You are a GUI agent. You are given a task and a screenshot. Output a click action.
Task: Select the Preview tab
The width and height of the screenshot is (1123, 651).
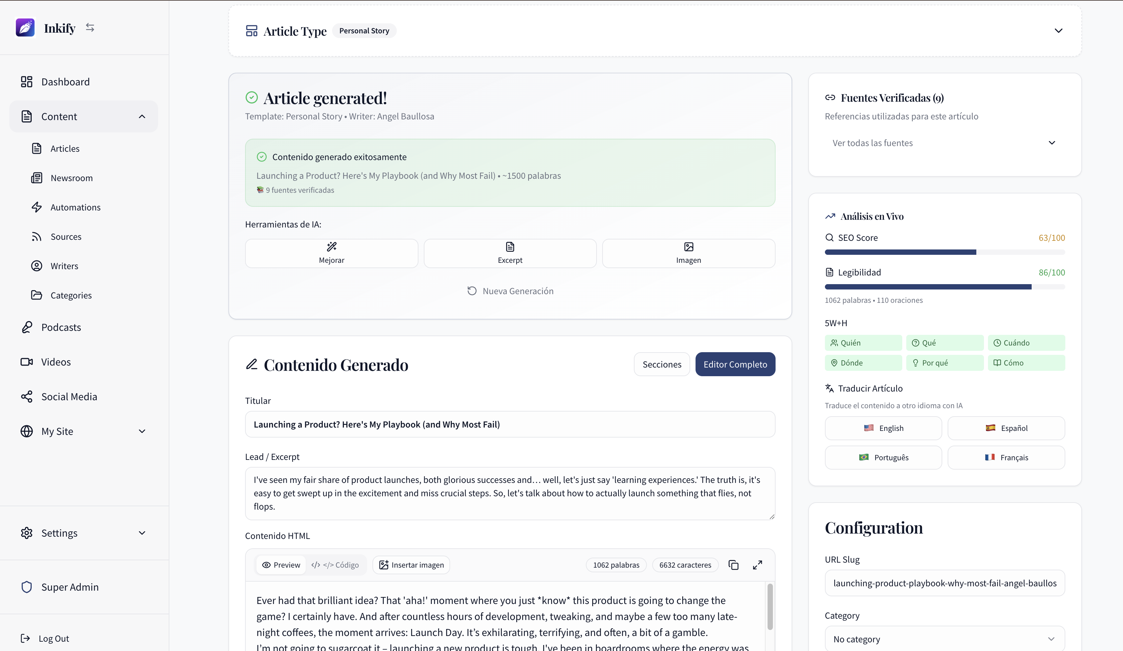tap(281, 565)
